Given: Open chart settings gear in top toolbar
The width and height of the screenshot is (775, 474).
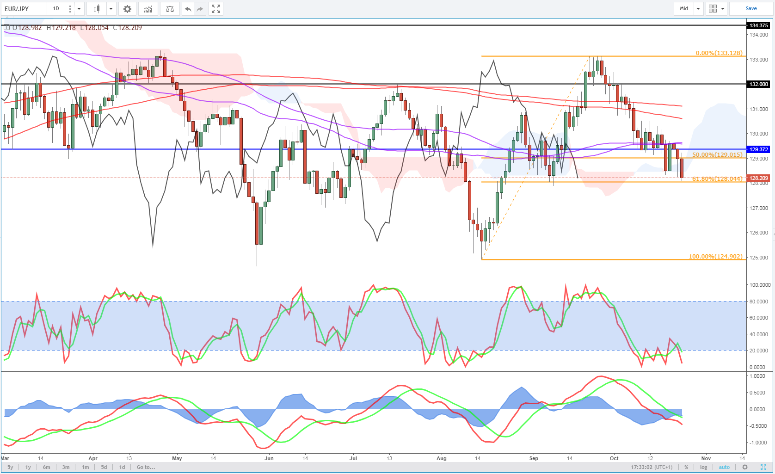Looking at the screenshot, I should point(127,9).
